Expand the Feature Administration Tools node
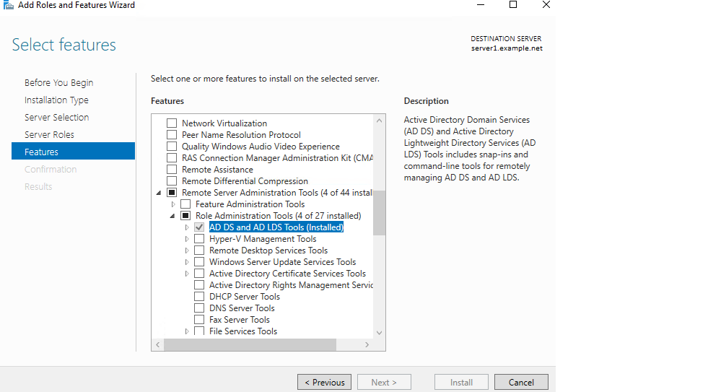Viewport: 708px width, 392px height. (x=172, y=204)
